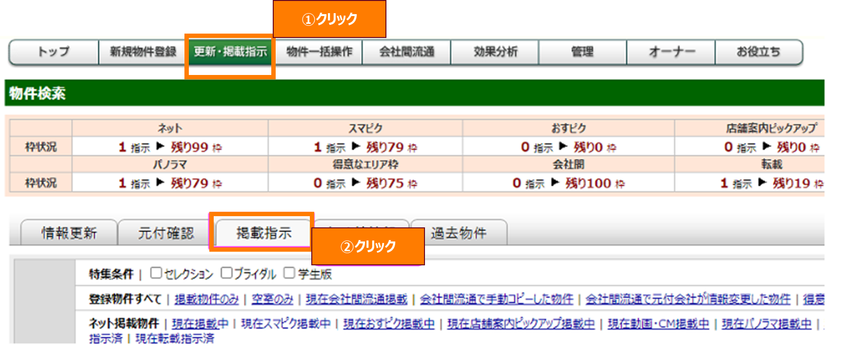The width and height of the screenshot is (848, 352).
Task: Click the 新規物件登録 menu item
Action: (x=143, y=52)
